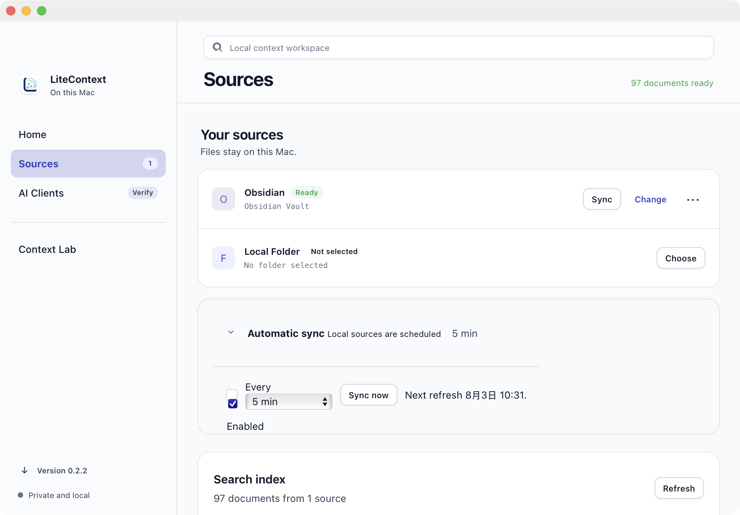Click the Change link for Obsidian
Screen dimensions: 740x515
[651, 199]
